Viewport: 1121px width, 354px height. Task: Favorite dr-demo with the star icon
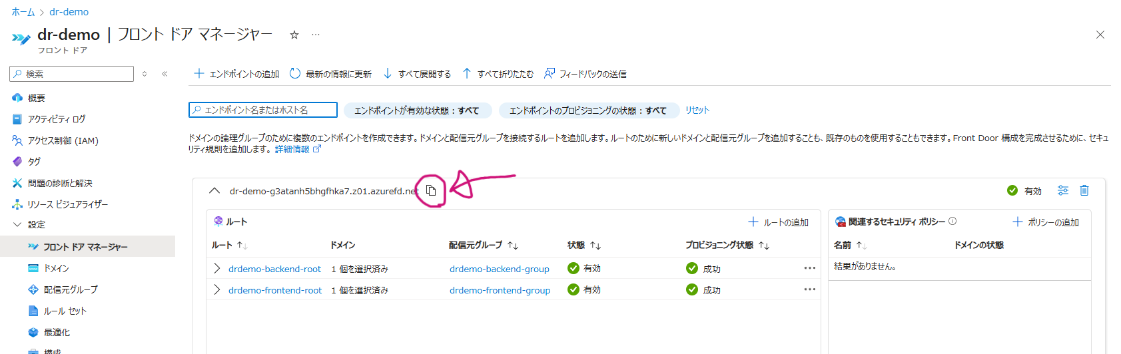294,35
